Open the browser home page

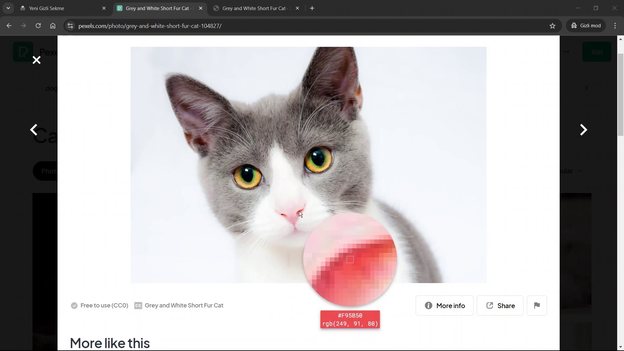53,26
